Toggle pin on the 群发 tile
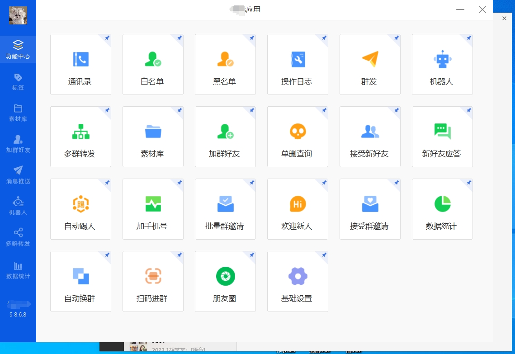The width and height of the screenshot is (515, 354). pos(397,38)
